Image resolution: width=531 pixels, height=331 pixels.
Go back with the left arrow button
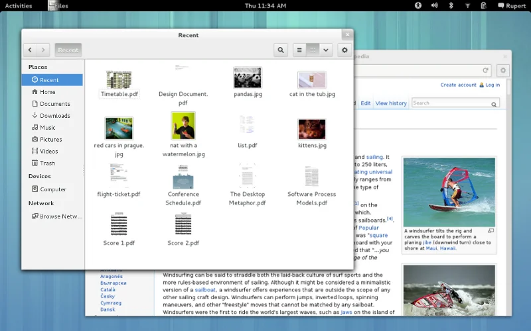[x=31, y=50]
